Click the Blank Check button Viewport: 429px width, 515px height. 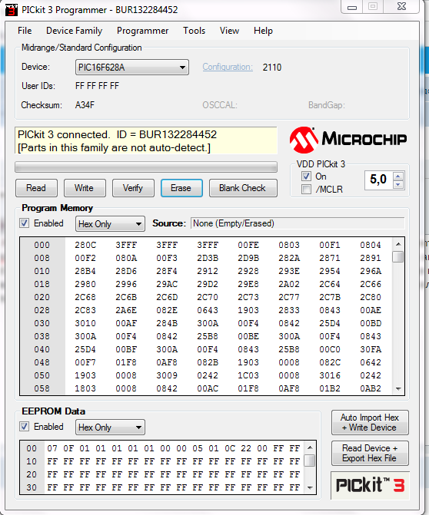tap(243, 188)
